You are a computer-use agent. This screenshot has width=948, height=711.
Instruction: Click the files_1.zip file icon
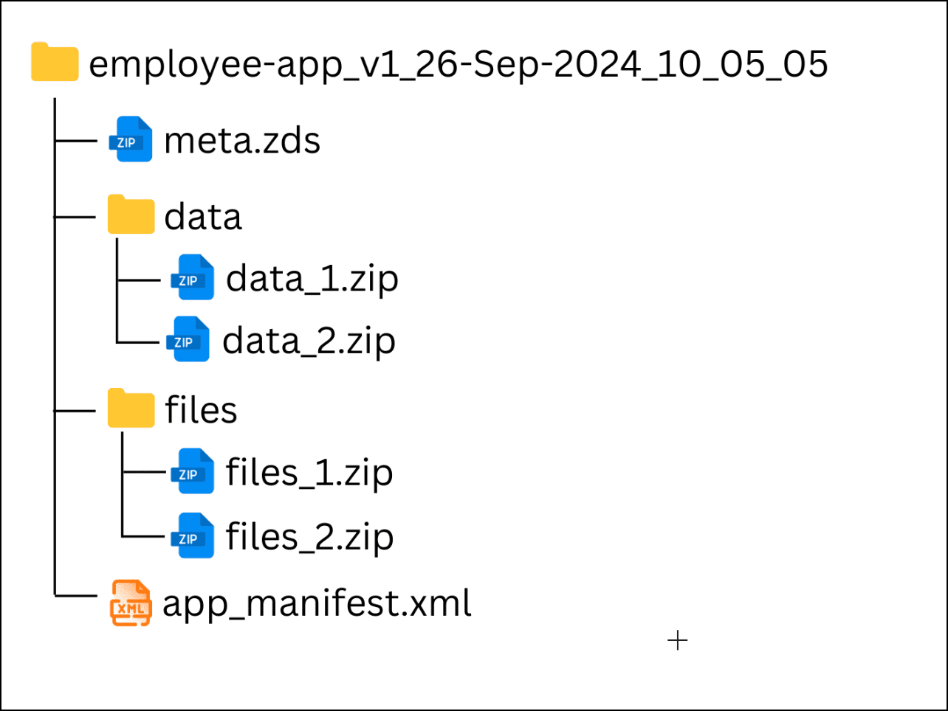(193, 471)
